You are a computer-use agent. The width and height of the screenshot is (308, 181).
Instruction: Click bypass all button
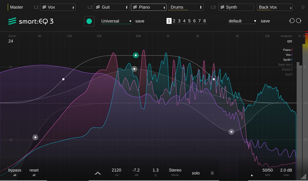(15, 172)
